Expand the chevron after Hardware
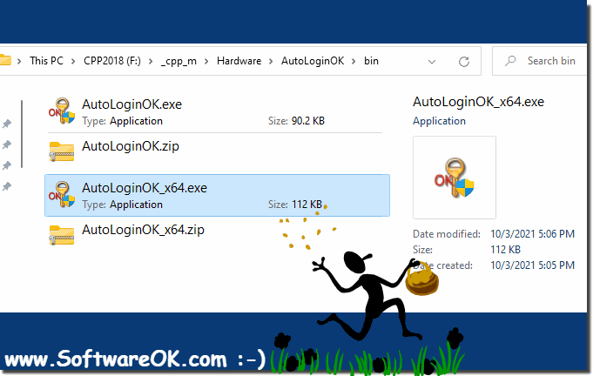Screen dimensions: 593x376 271,61
